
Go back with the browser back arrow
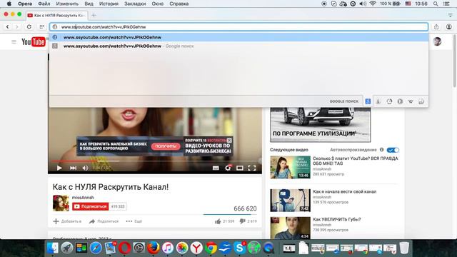click(x=7, y=27)
